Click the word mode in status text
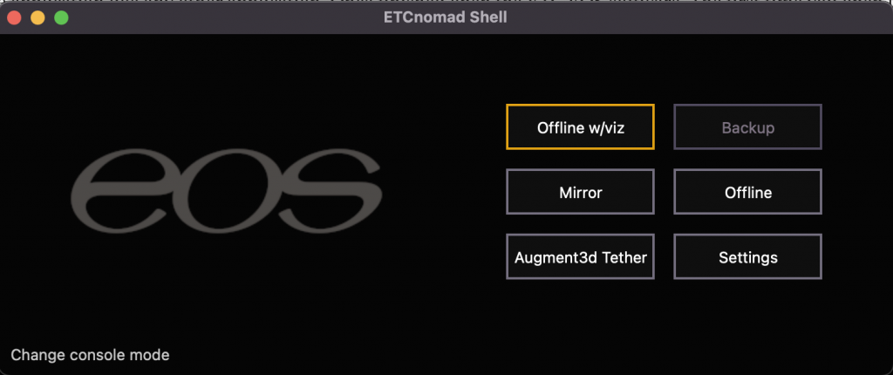The image size is (893, 375). click(x=151, y=355)
